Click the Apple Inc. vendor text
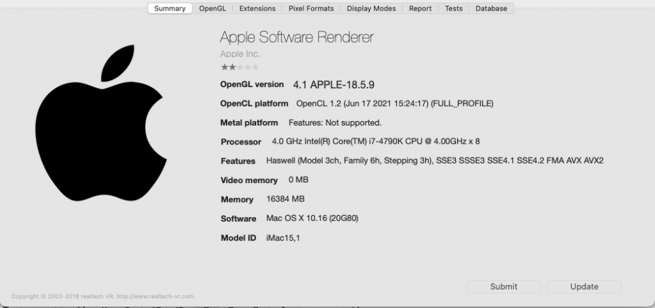 tap(240, 54)
